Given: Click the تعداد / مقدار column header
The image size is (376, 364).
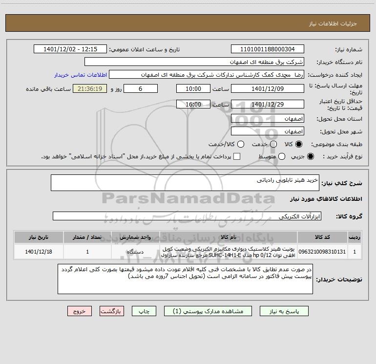Looking at the screenshot, I should [87, 237].
